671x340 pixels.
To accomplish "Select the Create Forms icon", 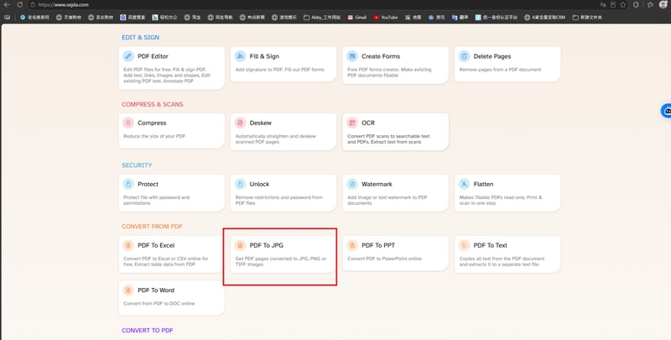I will point(352,56).
